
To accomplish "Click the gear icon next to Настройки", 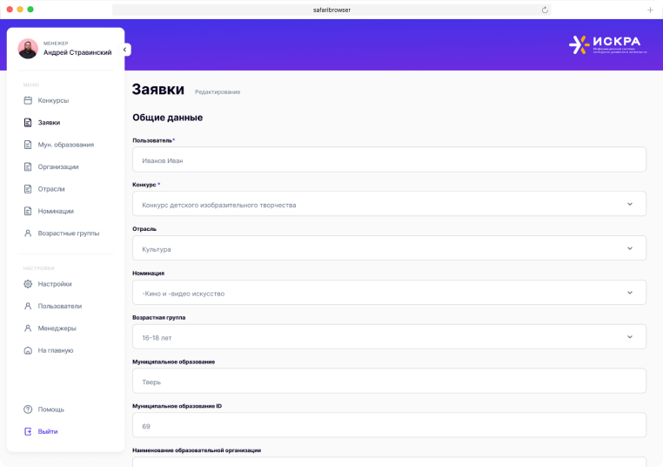I will tap(28, 284).
